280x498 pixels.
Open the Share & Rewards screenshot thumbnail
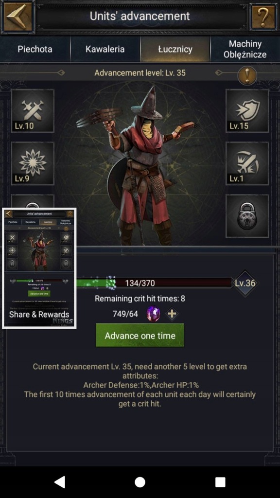(39, 268)
